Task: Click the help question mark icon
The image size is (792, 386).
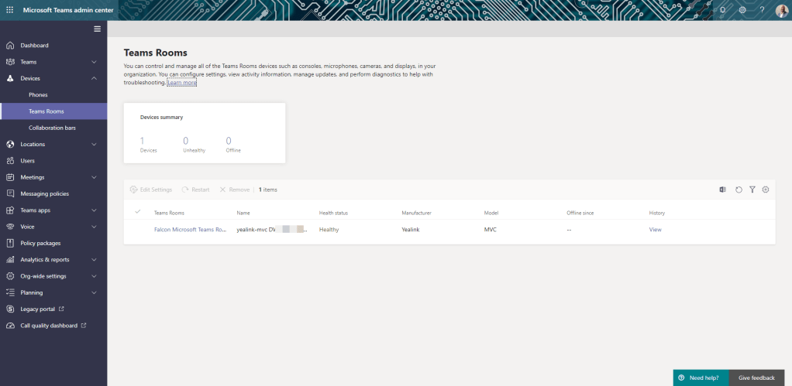Action: [x=762, y=10]
